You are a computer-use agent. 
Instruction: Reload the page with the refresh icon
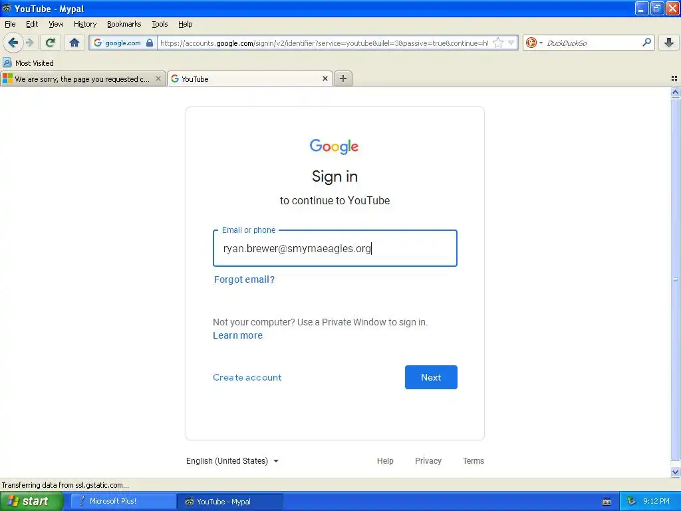51,43
